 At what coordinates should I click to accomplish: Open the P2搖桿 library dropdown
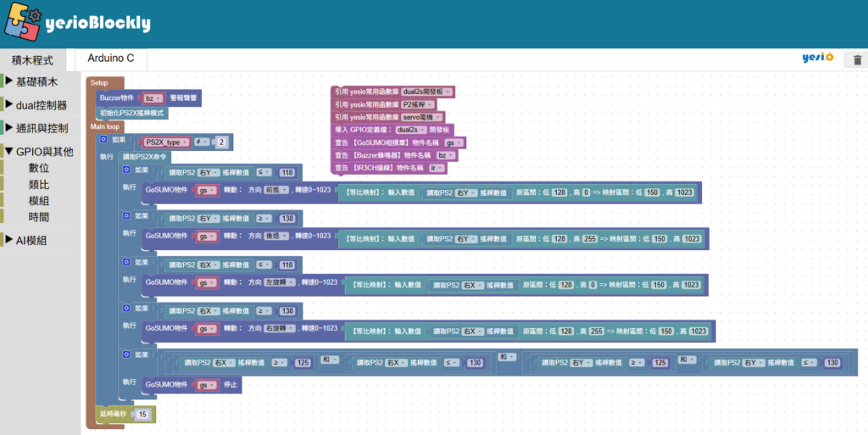(417, 104)
